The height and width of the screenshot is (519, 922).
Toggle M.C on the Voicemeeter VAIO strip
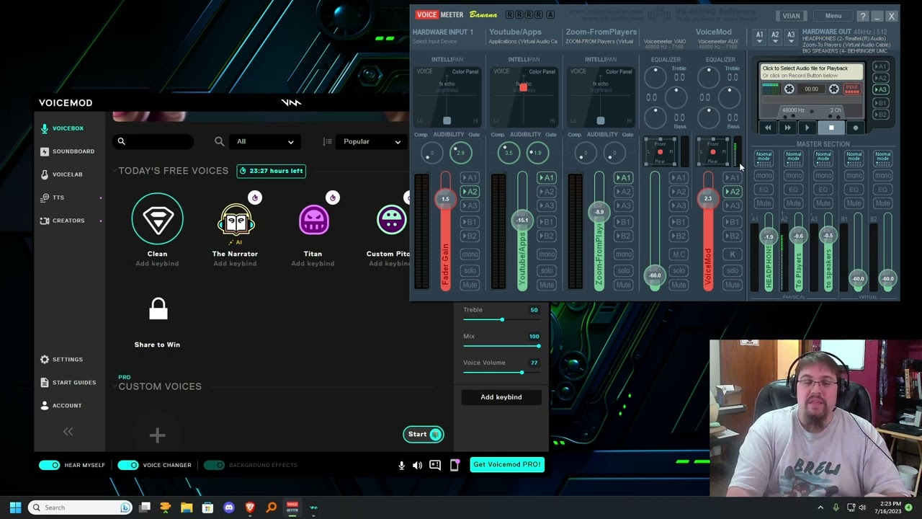679,254
